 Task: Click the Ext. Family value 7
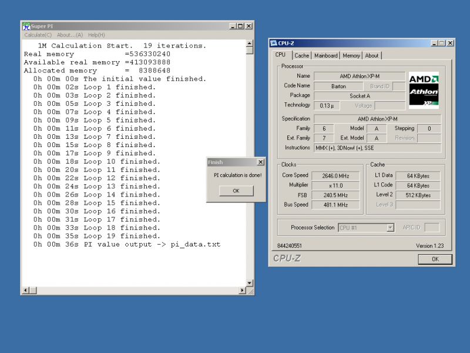[x=324, y=138]
